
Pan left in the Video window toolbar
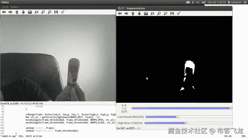pyautogui.click(x=4, y=12)
